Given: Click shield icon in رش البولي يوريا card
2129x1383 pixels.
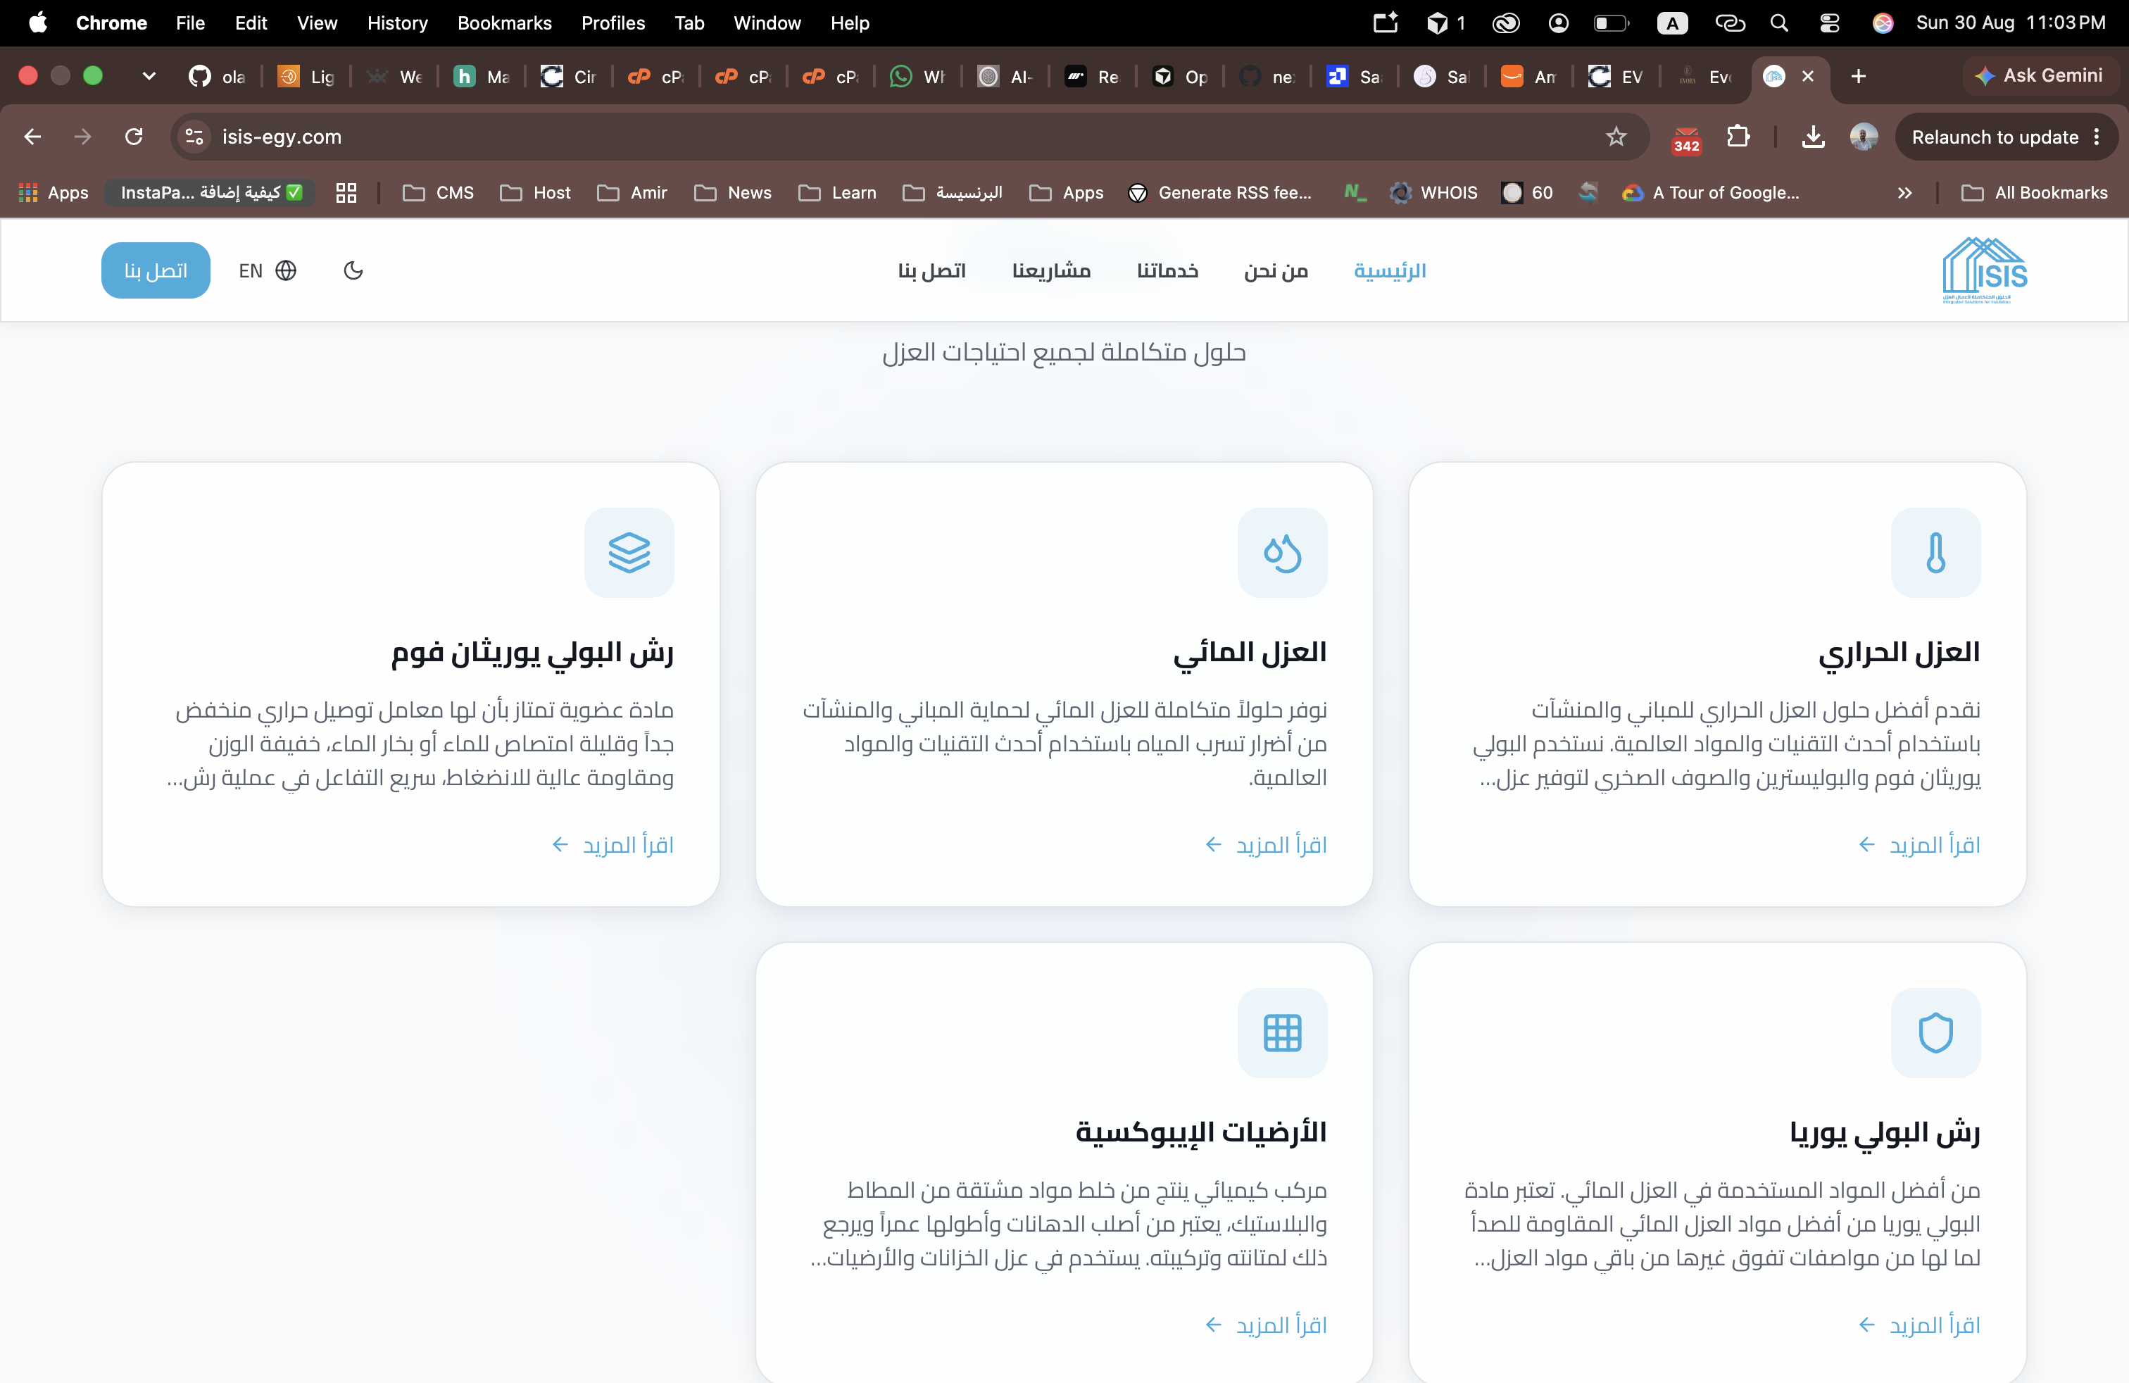Looking at the screenshot, I should tap(1935, 1032).
